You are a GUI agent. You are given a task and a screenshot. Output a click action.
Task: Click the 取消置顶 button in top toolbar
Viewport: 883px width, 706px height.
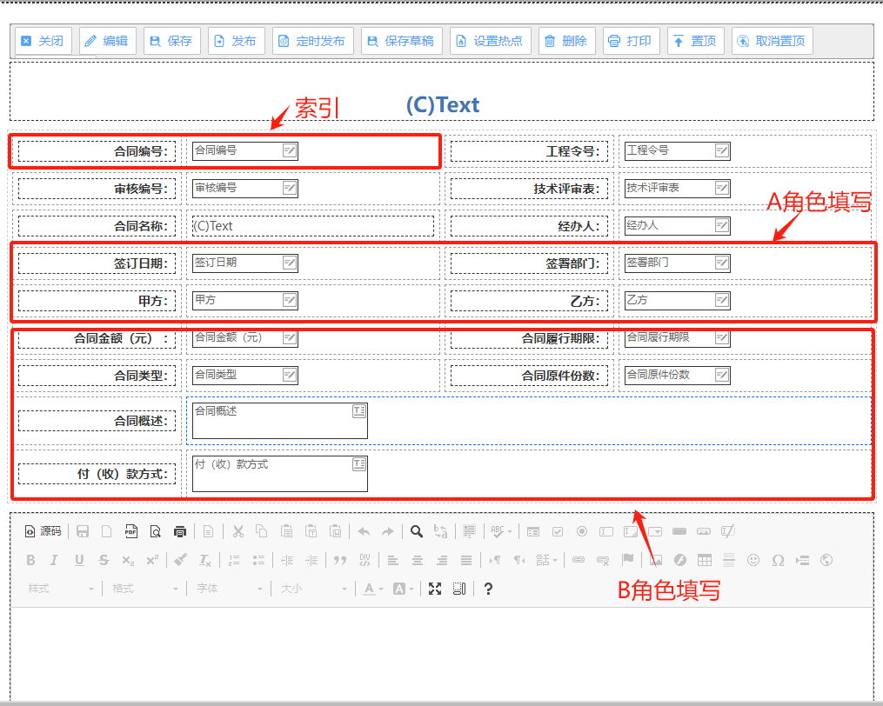pyautogui.click(x=772, y=41)
